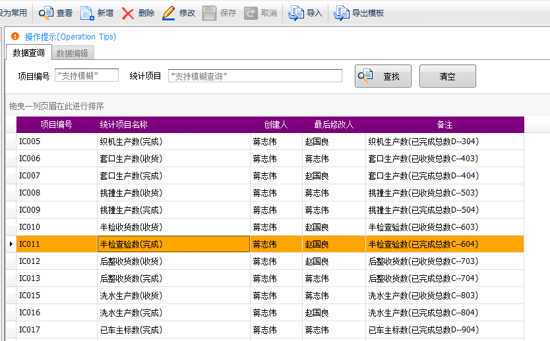Focus the 项目编号 search field
Viewport: 550px width, 341px height.
tap(86, 75)
